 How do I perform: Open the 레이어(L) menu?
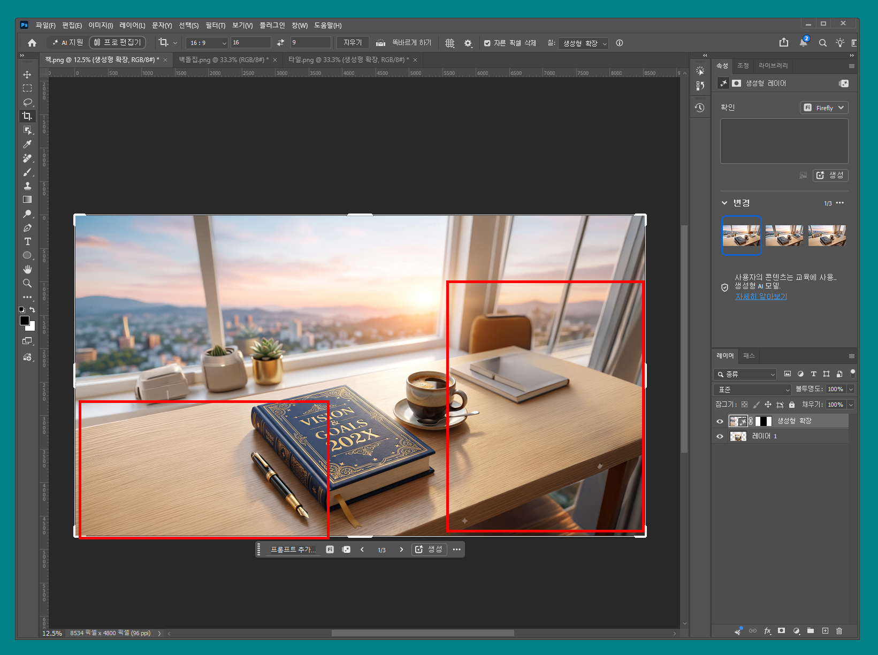click(x=132, y=25)
